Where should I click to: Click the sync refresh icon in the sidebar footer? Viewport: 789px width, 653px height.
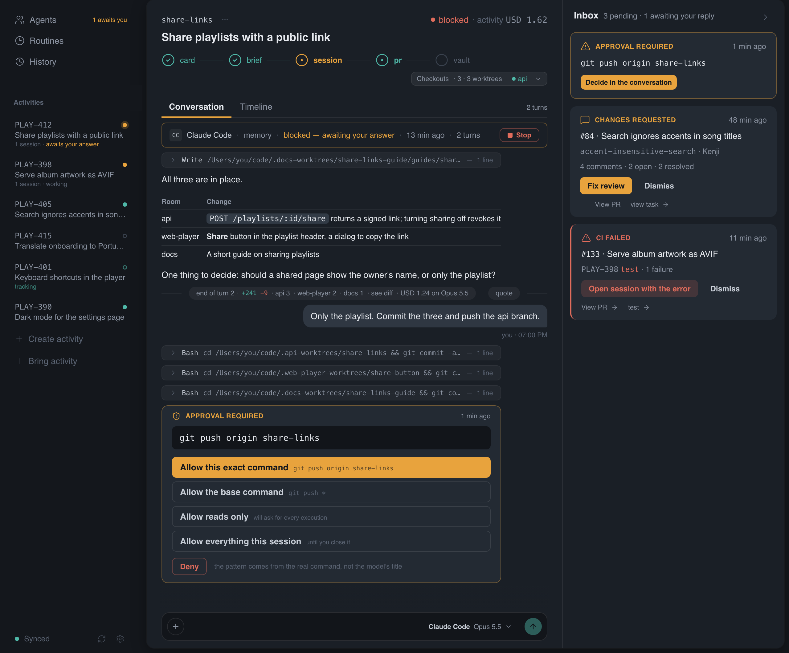click(x=101, y=639)
